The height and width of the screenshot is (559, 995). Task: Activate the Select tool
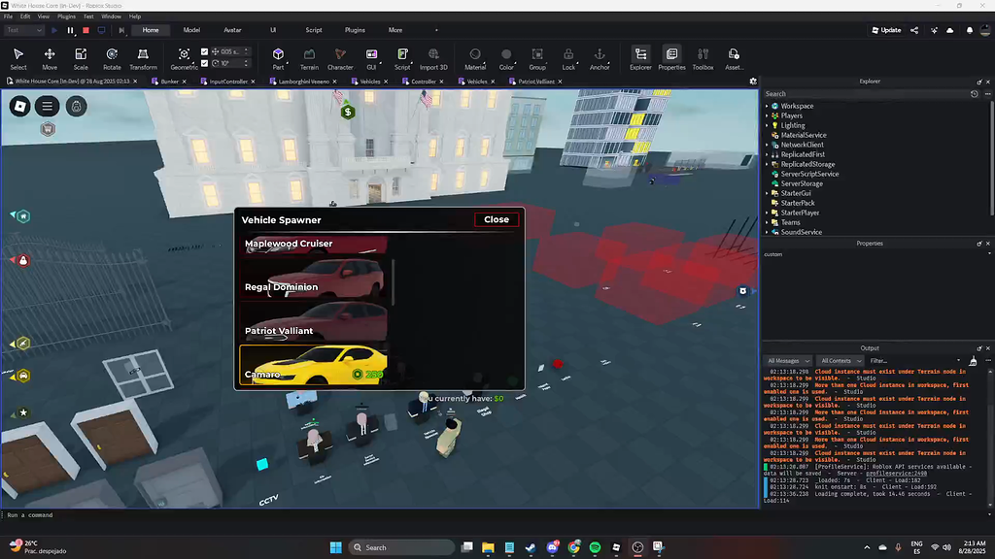click(18, 58)
